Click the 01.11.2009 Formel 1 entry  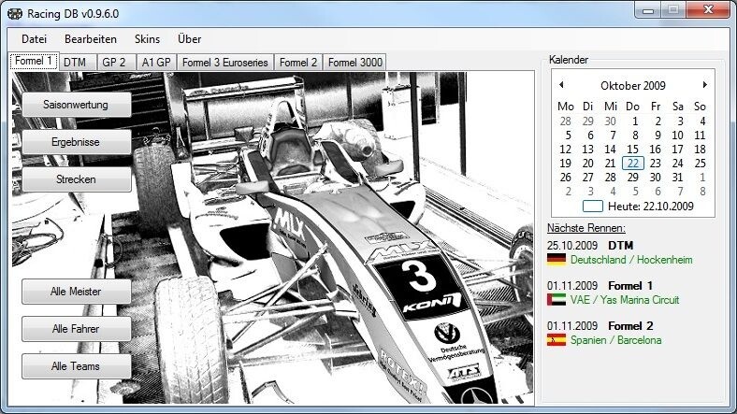coord(600,285)
